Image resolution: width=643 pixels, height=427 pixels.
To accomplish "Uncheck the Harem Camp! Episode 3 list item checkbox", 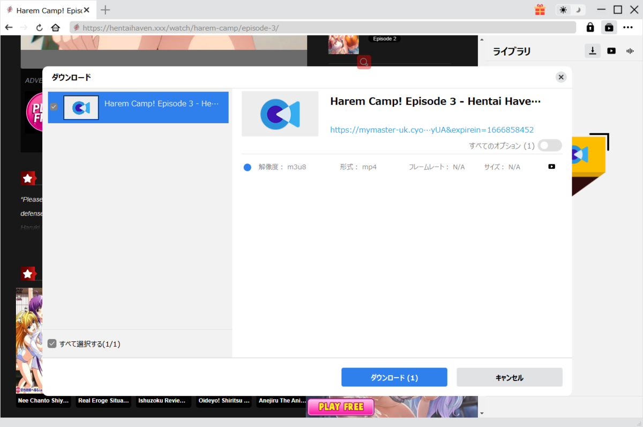I will [x=54, y=107].
